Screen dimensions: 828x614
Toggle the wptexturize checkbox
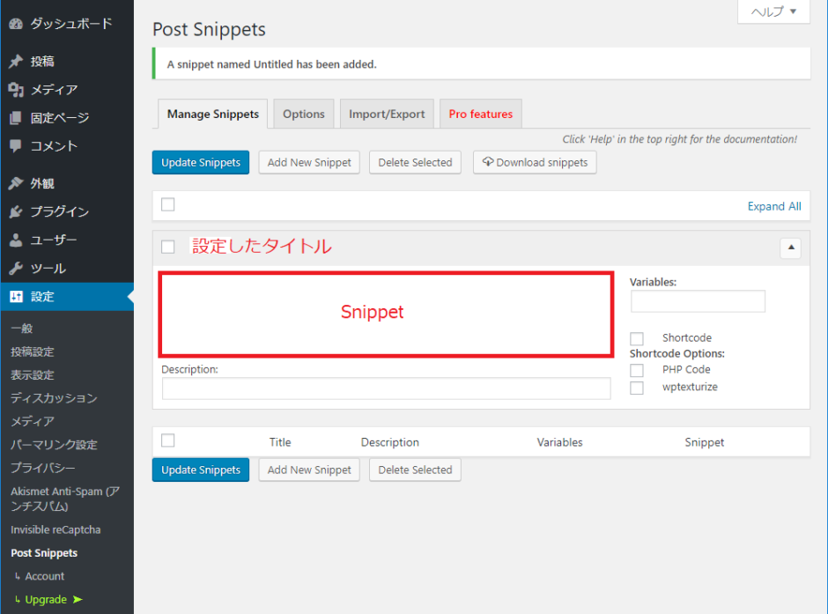(637, 388)
